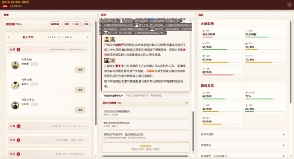The height and width of the screenshot is (159, 294).
Task: Click the middle panel horizontal scrollbar
Action: (145, 156)
